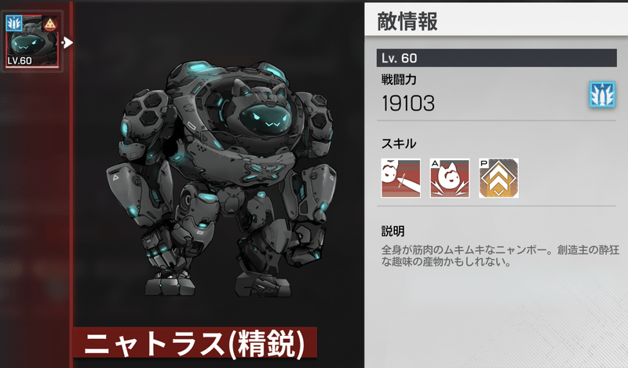Image resolution: width=628 pixels, height=368 pixels.
Task: Select the LV.60 enemy thumbnail
Action: pos(32,41)
